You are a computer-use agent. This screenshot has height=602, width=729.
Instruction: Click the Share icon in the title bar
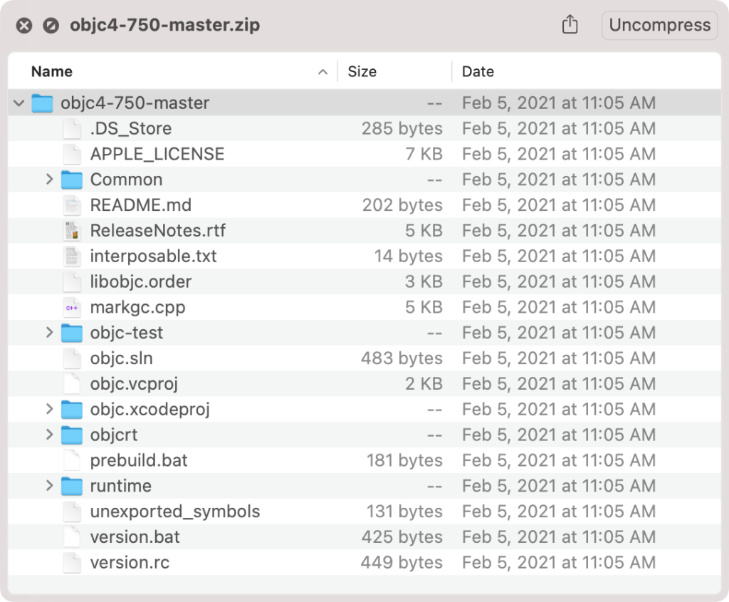click(570, 25)
